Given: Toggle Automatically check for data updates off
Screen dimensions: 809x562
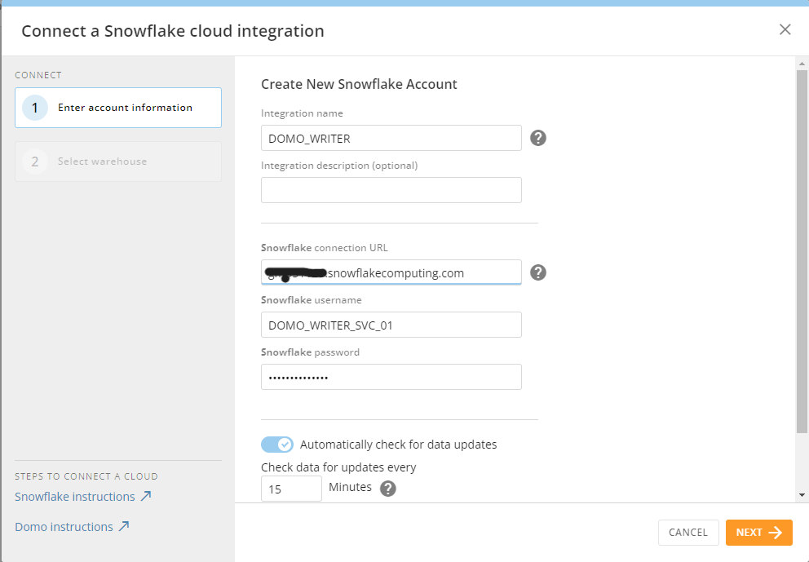Looking at the screenshot, I should pos(276,445).
